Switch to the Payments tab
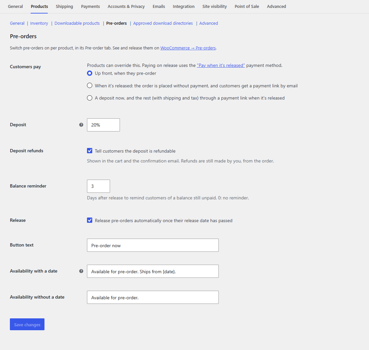 tap(90, 6)
